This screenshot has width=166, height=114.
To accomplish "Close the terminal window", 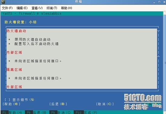I will (164, 2).
